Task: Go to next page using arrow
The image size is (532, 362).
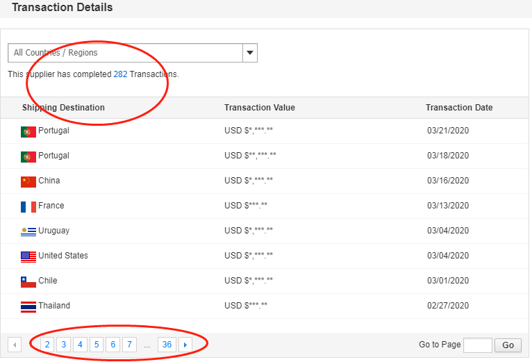Action: (185, 345)
